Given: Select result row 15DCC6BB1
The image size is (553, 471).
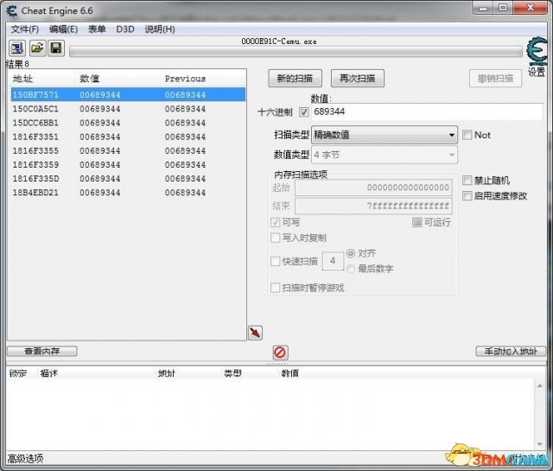Looking at the screenshot, I should pyautogui.click(x=128, y=123).
